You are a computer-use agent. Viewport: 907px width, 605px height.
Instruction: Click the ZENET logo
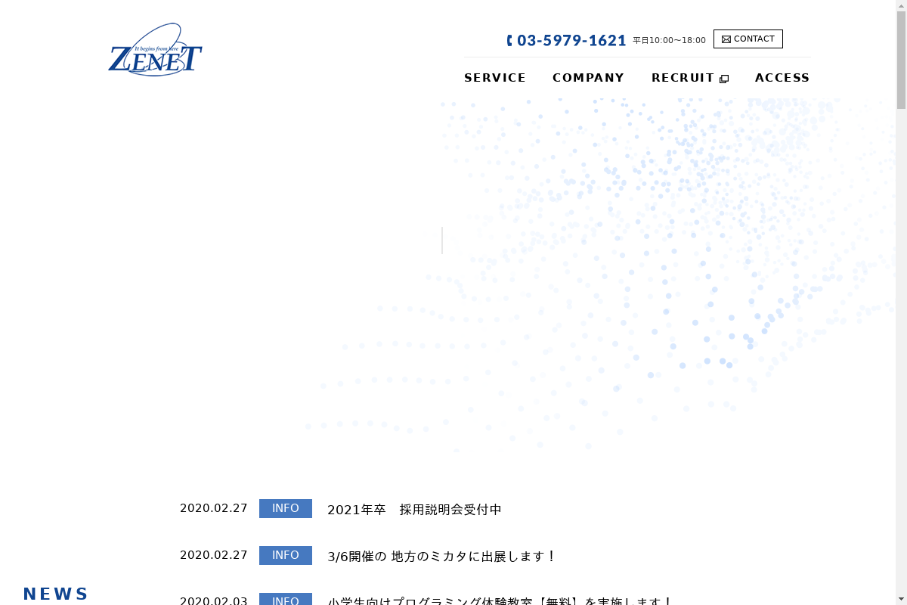click(x=155, y=50)
